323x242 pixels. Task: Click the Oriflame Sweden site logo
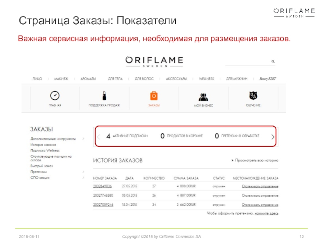tap(154, 62)
